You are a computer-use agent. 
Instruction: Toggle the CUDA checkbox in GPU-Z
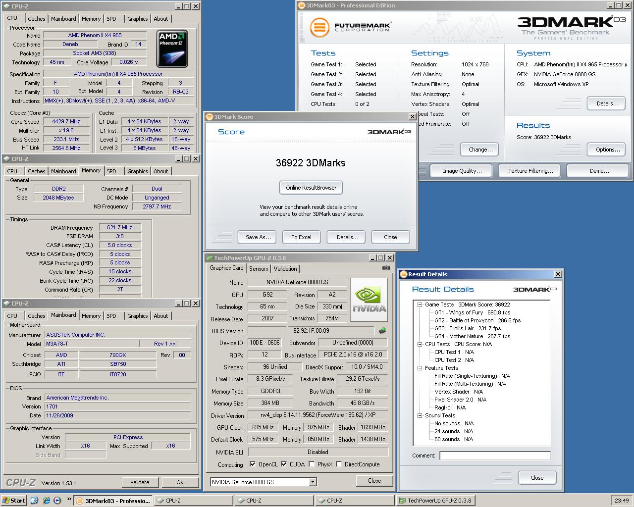[284, 464]
